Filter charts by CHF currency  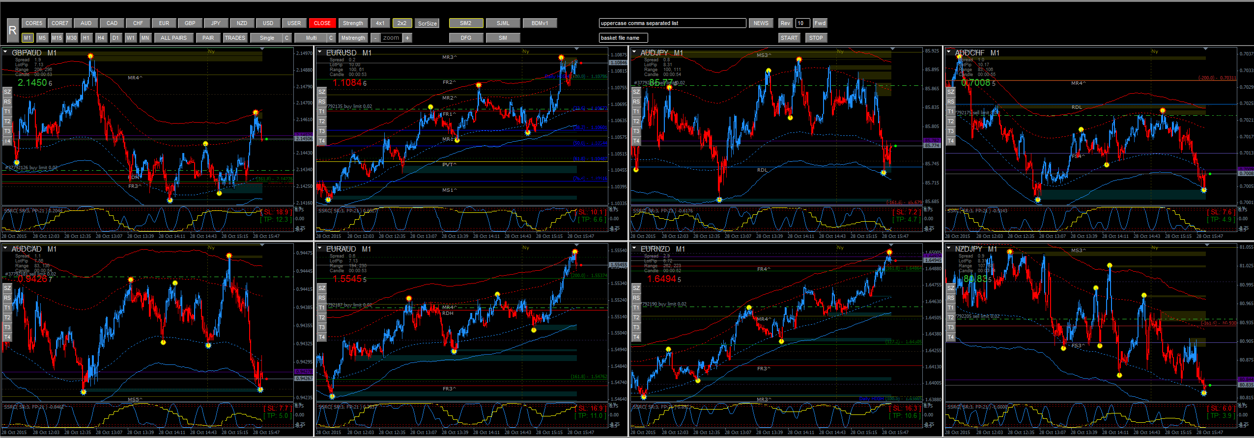[x=138, y=23]
